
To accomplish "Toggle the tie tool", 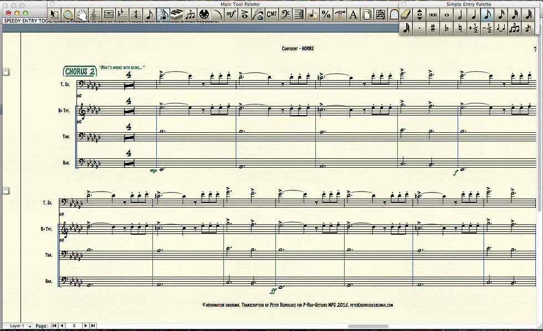I will tap(501, 28).
